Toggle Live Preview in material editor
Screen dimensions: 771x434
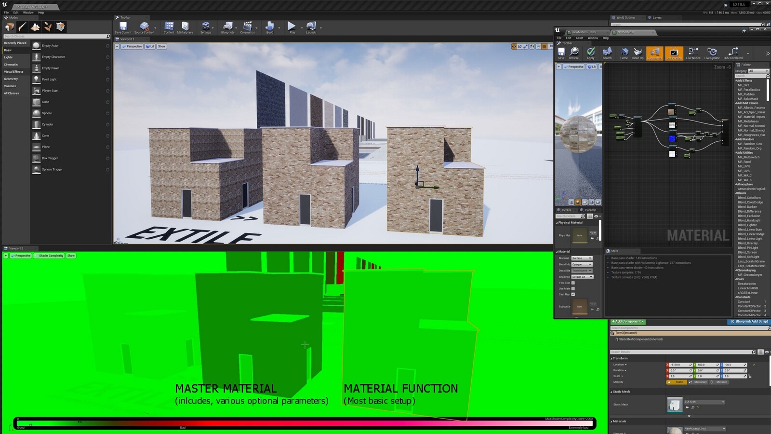point(674,53)
